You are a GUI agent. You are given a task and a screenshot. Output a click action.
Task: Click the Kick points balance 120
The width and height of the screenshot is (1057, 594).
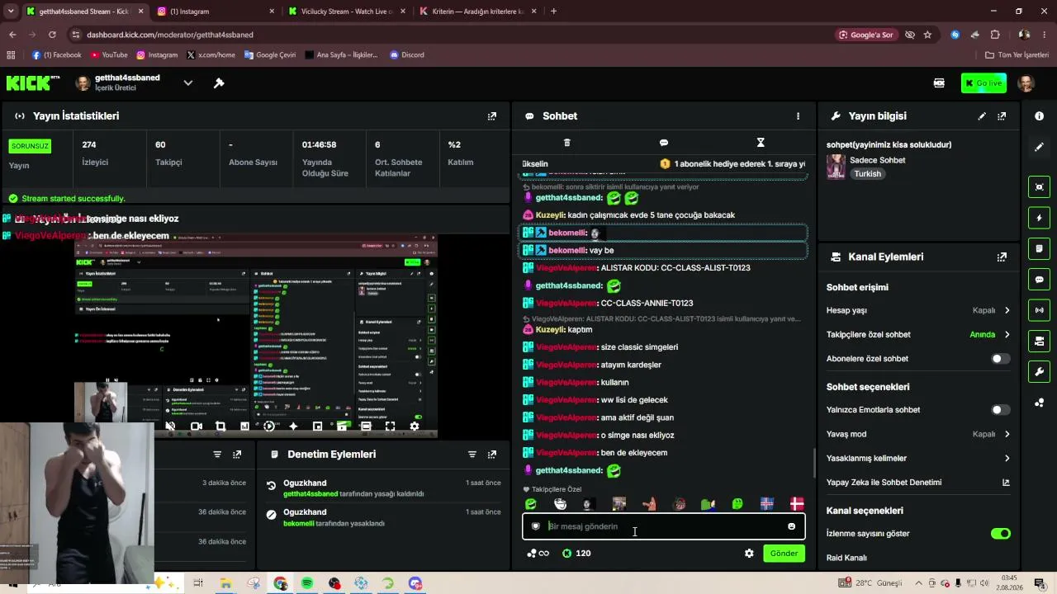576,554
